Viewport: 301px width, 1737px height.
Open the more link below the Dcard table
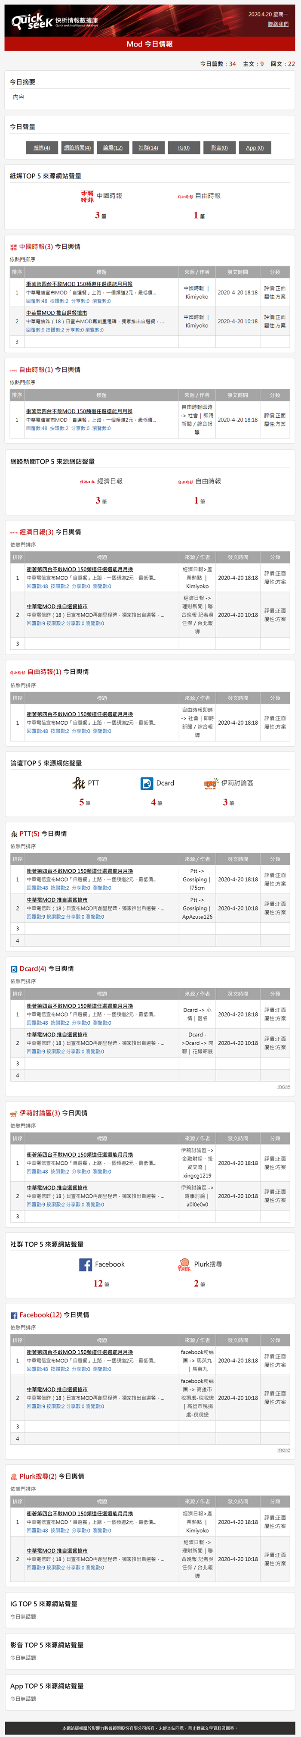coord(283,1087)
